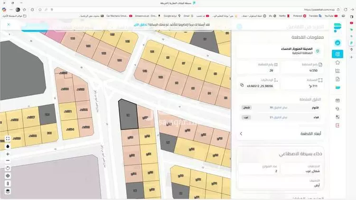
Task: Click the water drop map style icon
Action: point(8,146)
